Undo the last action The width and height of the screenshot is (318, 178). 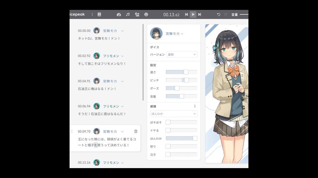[x=219, y=15]
